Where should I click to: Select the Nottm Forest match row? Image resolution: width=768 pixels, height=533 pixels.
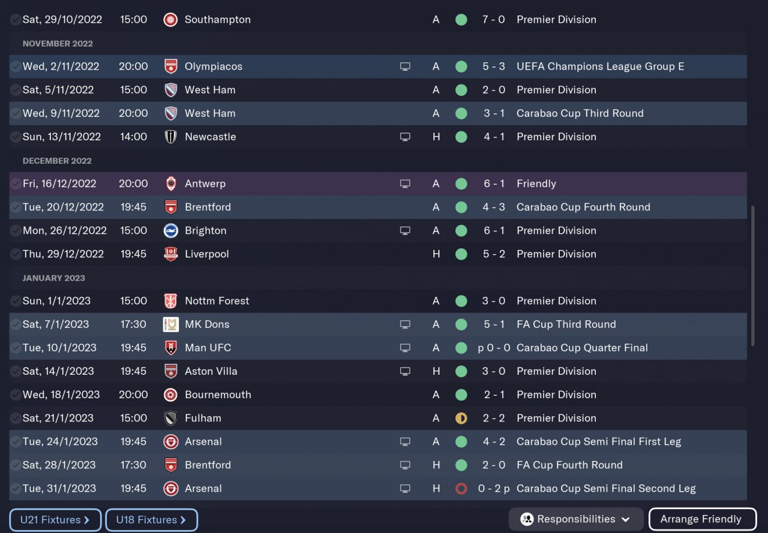[300, 301]
